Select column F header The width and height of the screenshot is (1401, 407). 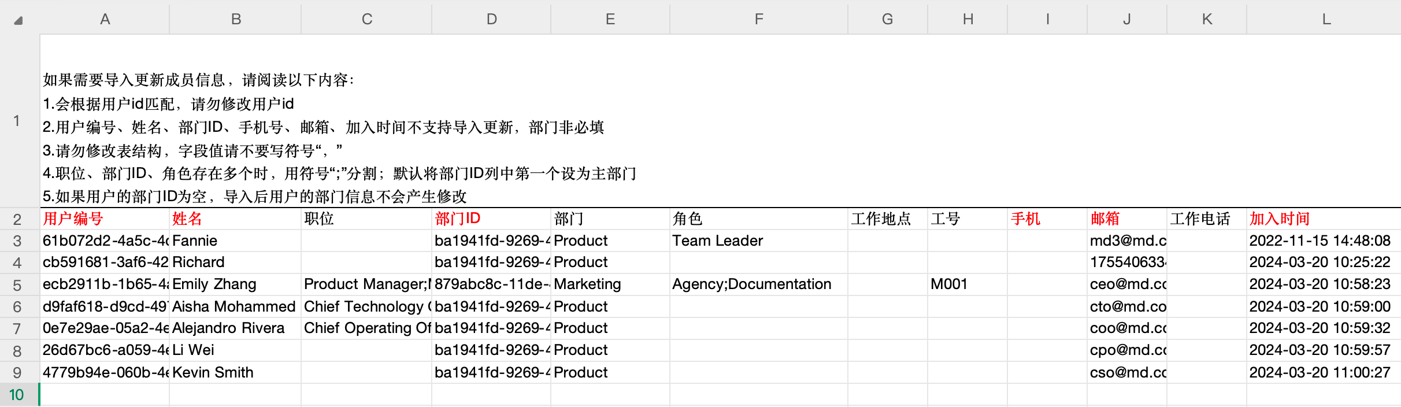(x=759, y=19)
